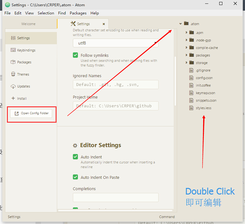
Task: Open the utf8 file encoding dropdown
Action: 116,43
